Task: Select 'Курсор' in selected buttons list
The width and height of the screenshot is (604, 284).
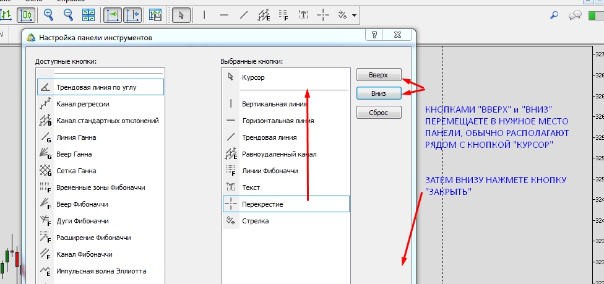Action: coord(286,77)
